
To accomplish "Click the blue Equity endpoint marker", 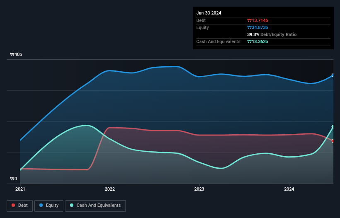I will pyautogui.click(x=333, y=75).
